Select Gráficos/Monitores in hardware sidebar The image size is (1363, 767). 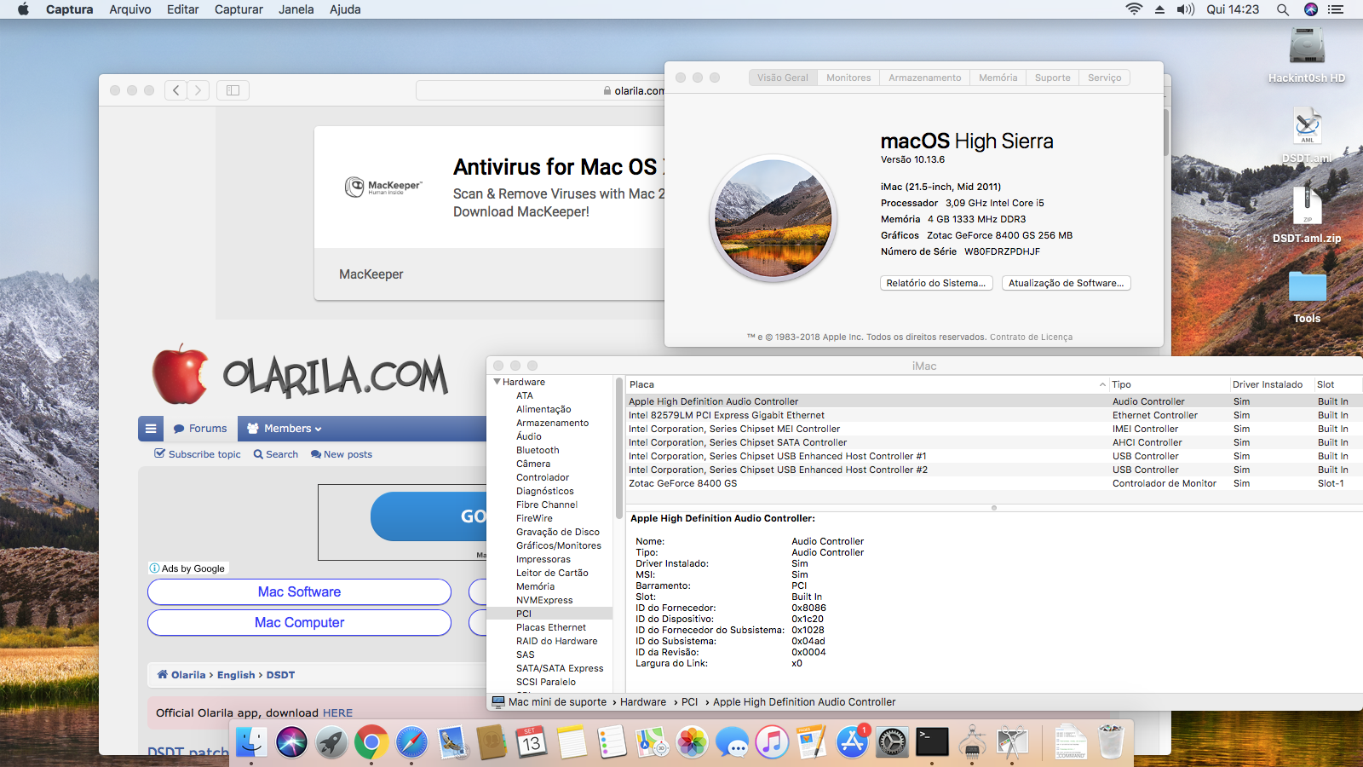tap(559, 545)
